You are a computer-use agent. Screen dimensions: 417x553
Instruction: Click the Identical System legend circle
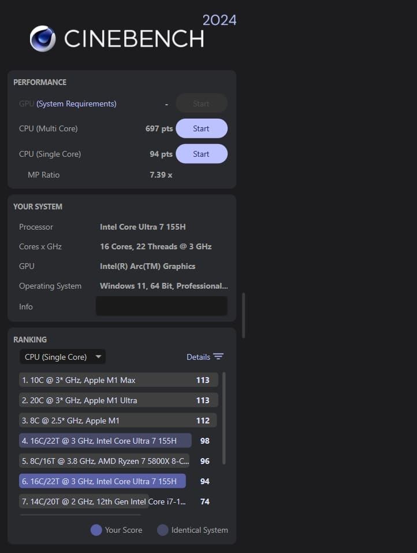(163, 530)
